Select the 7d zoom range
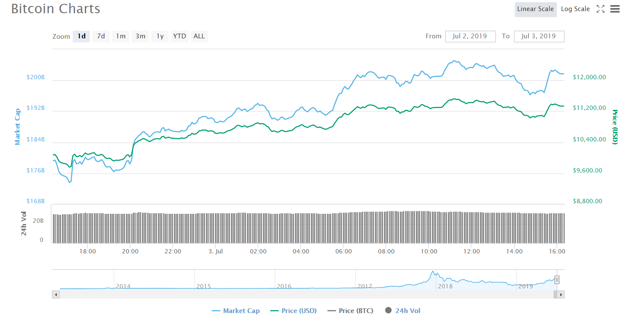Viewport: 629px width, 319px height. pyautogui.click(x=101, y=36)
